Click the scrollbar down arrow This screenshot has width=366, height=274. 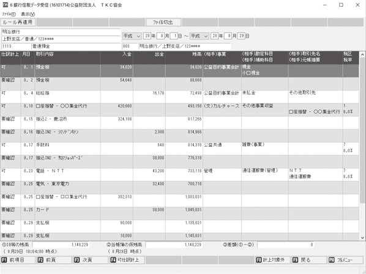pos(362,238)
